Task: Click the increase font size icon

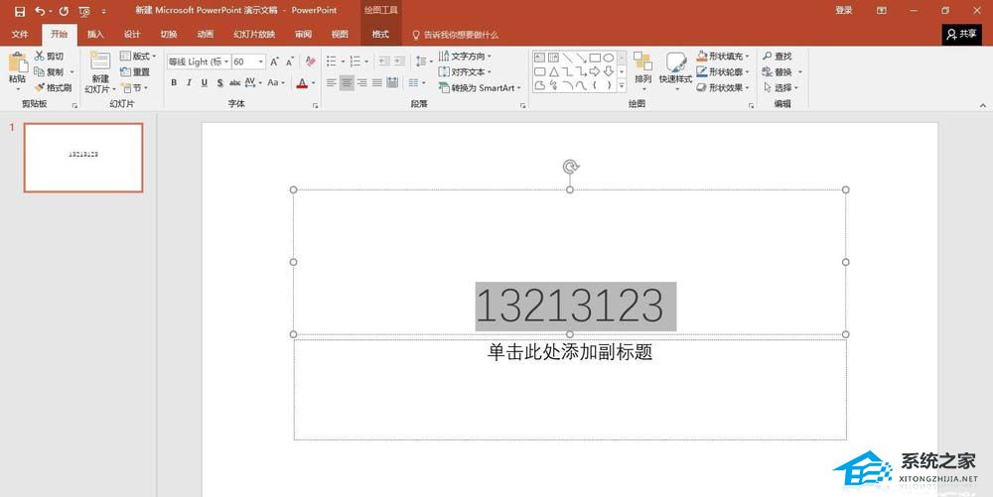Action: 275,62
